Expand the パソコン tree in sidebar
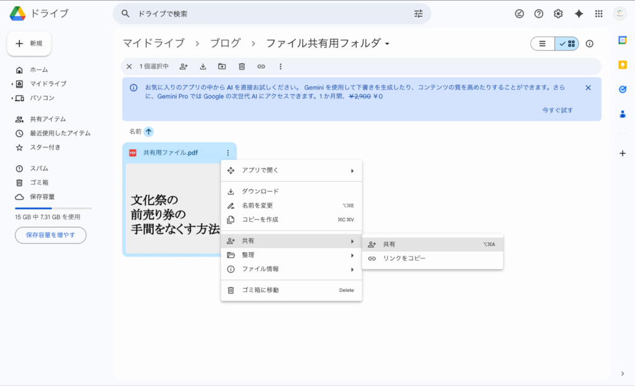This screenshot has width=635, height=386. pyautogui.click(x=12, y=98)
